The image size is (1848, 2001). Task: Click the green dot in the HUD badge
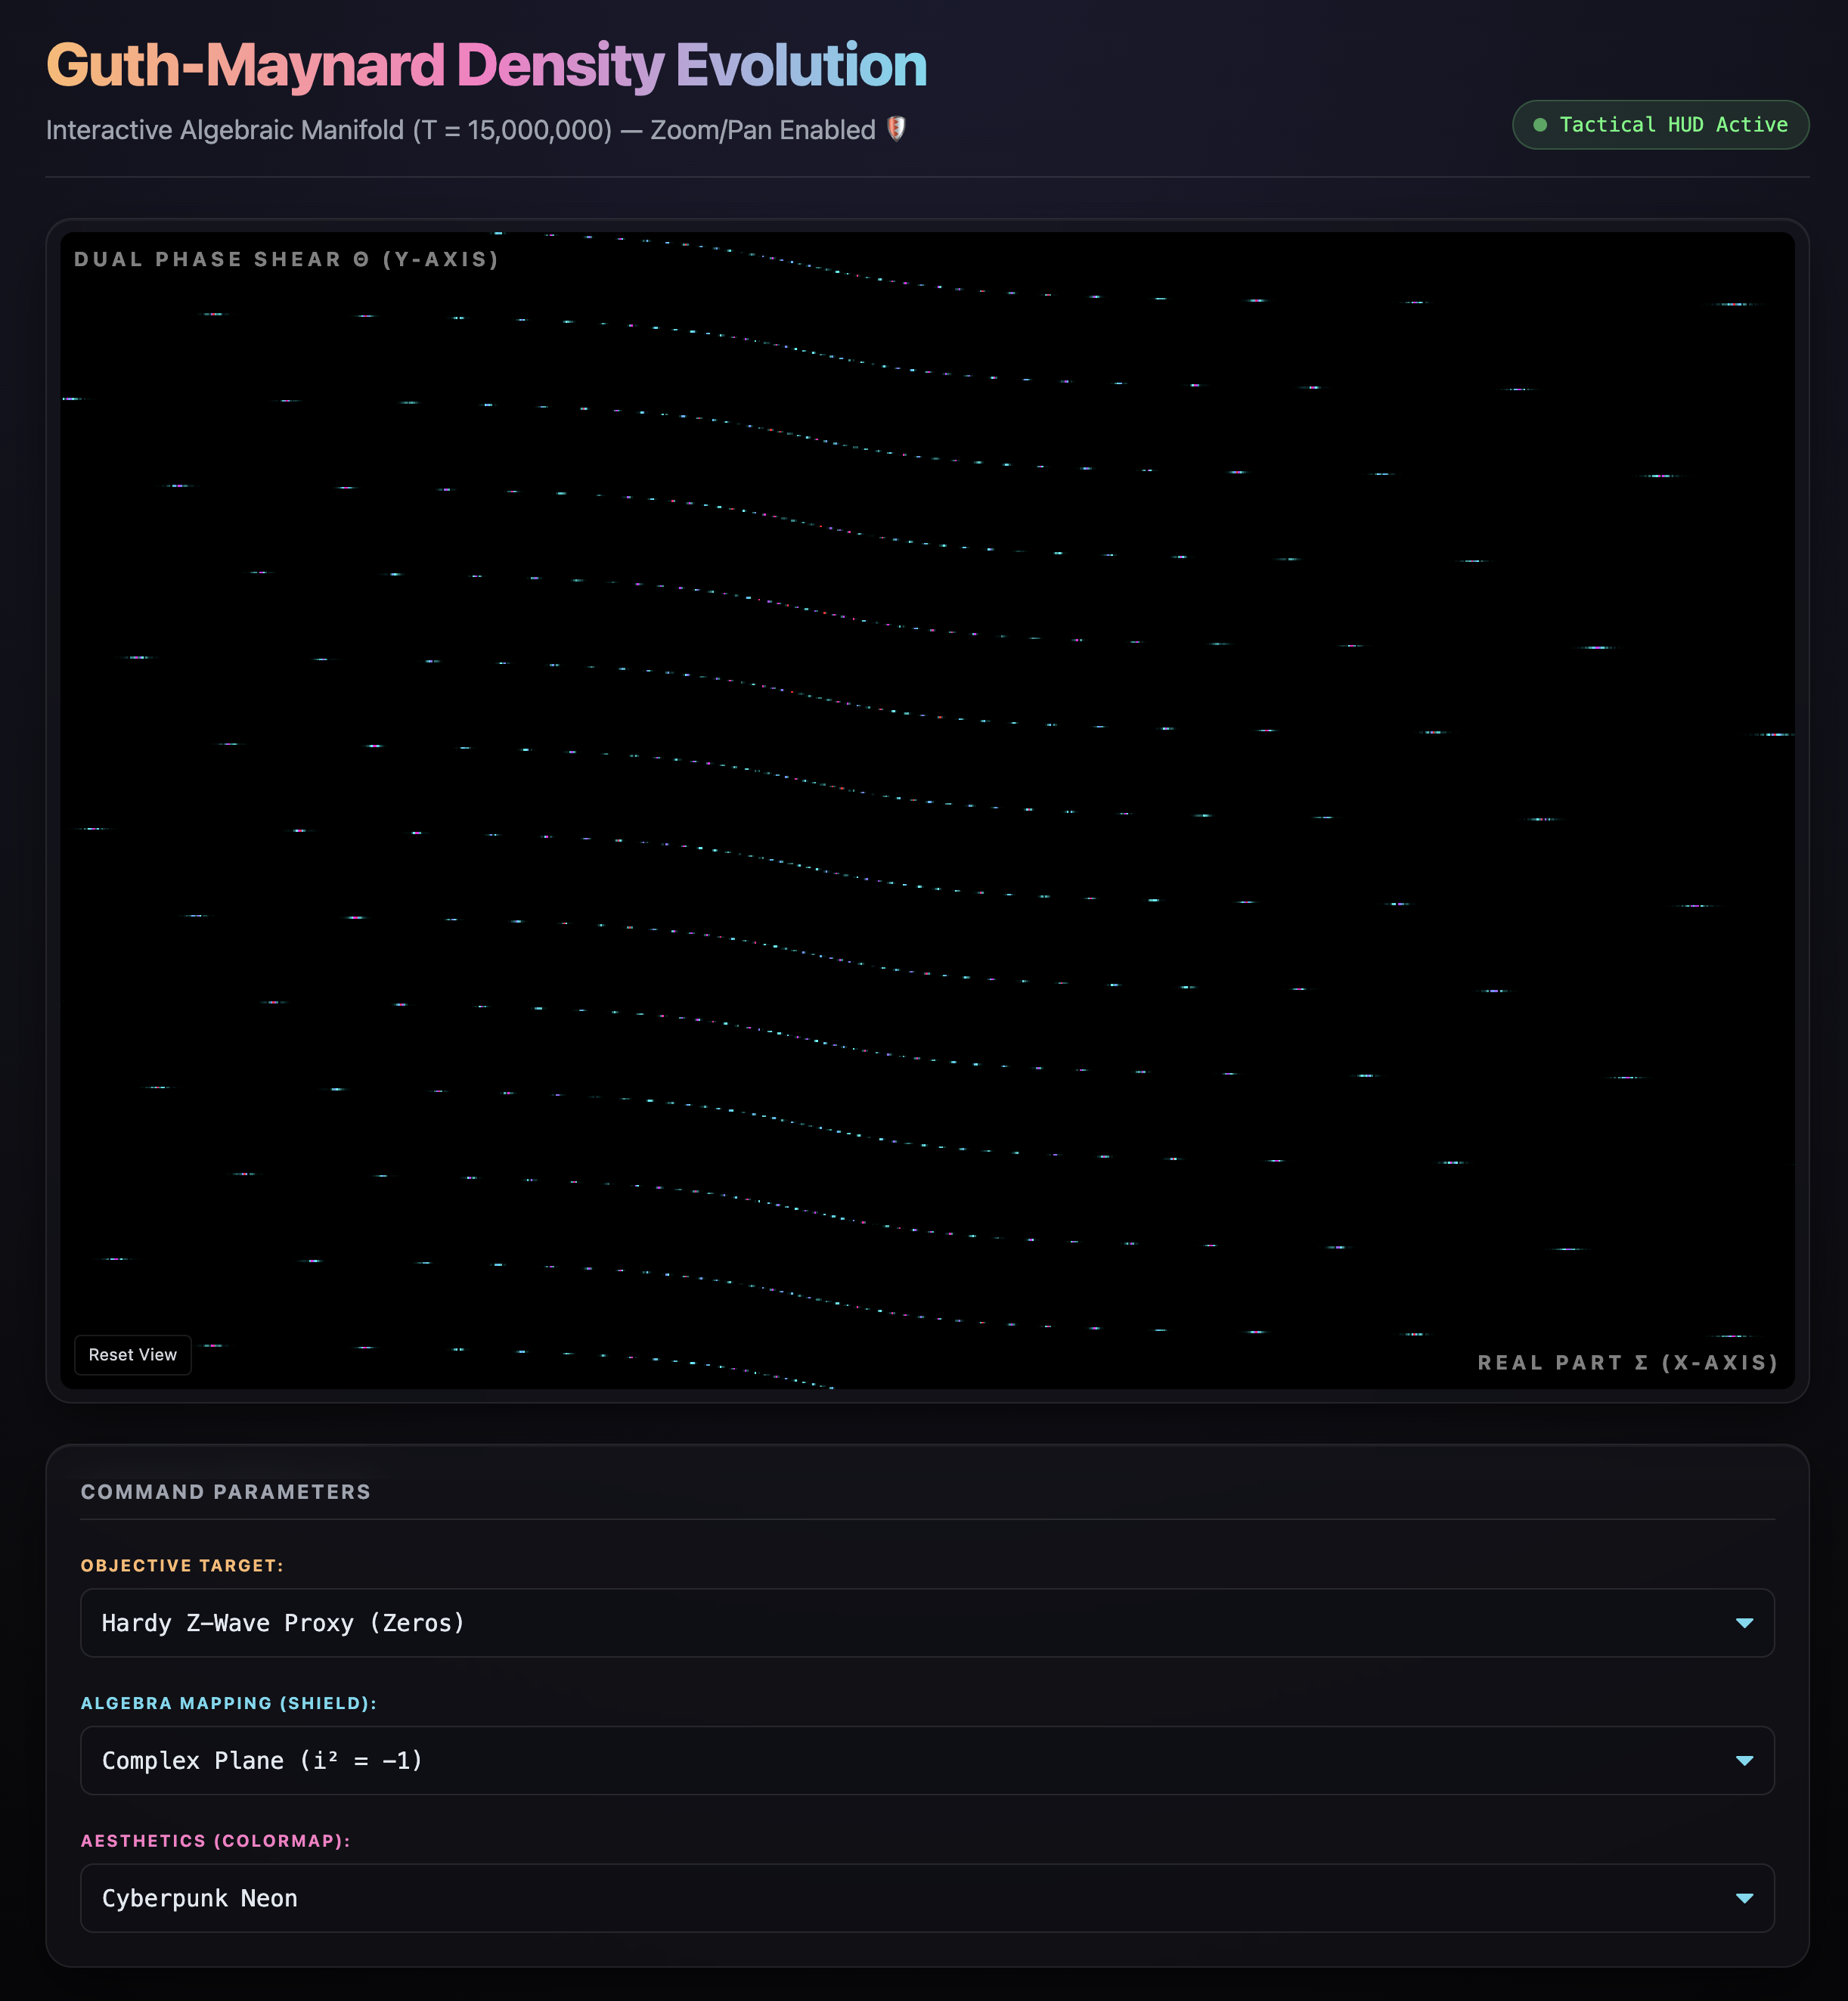(x=1540, y=125)
